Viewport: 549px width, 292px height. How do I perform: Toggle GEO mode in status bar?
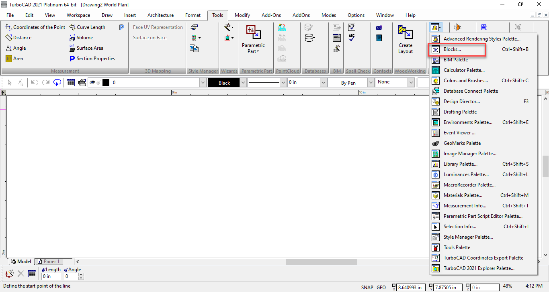point(381,287)
